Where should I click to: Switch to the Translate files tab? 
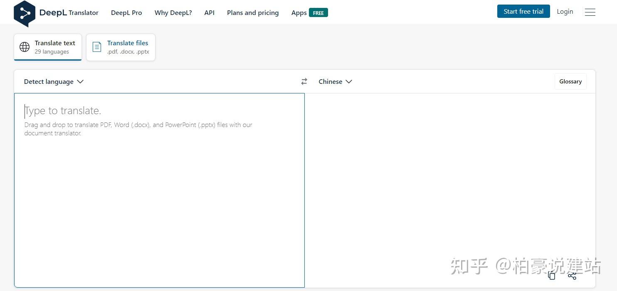[x=121, y=47]
